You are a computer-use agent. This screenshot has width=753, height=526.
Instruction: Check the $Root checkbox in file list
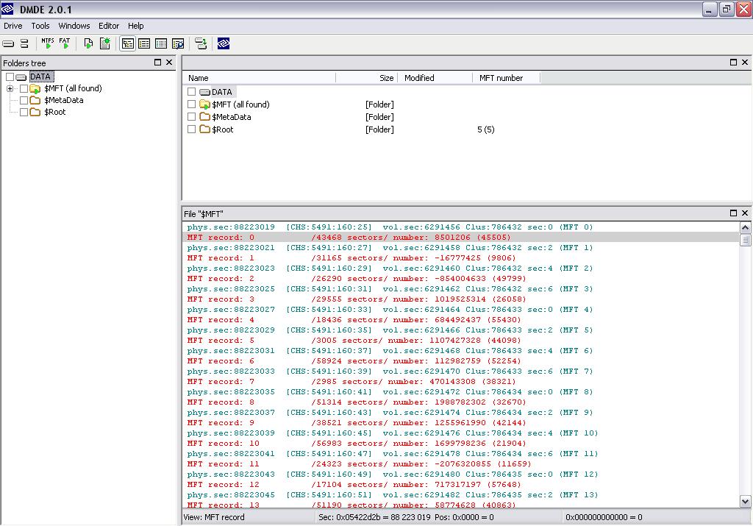[x=192, y=129]
